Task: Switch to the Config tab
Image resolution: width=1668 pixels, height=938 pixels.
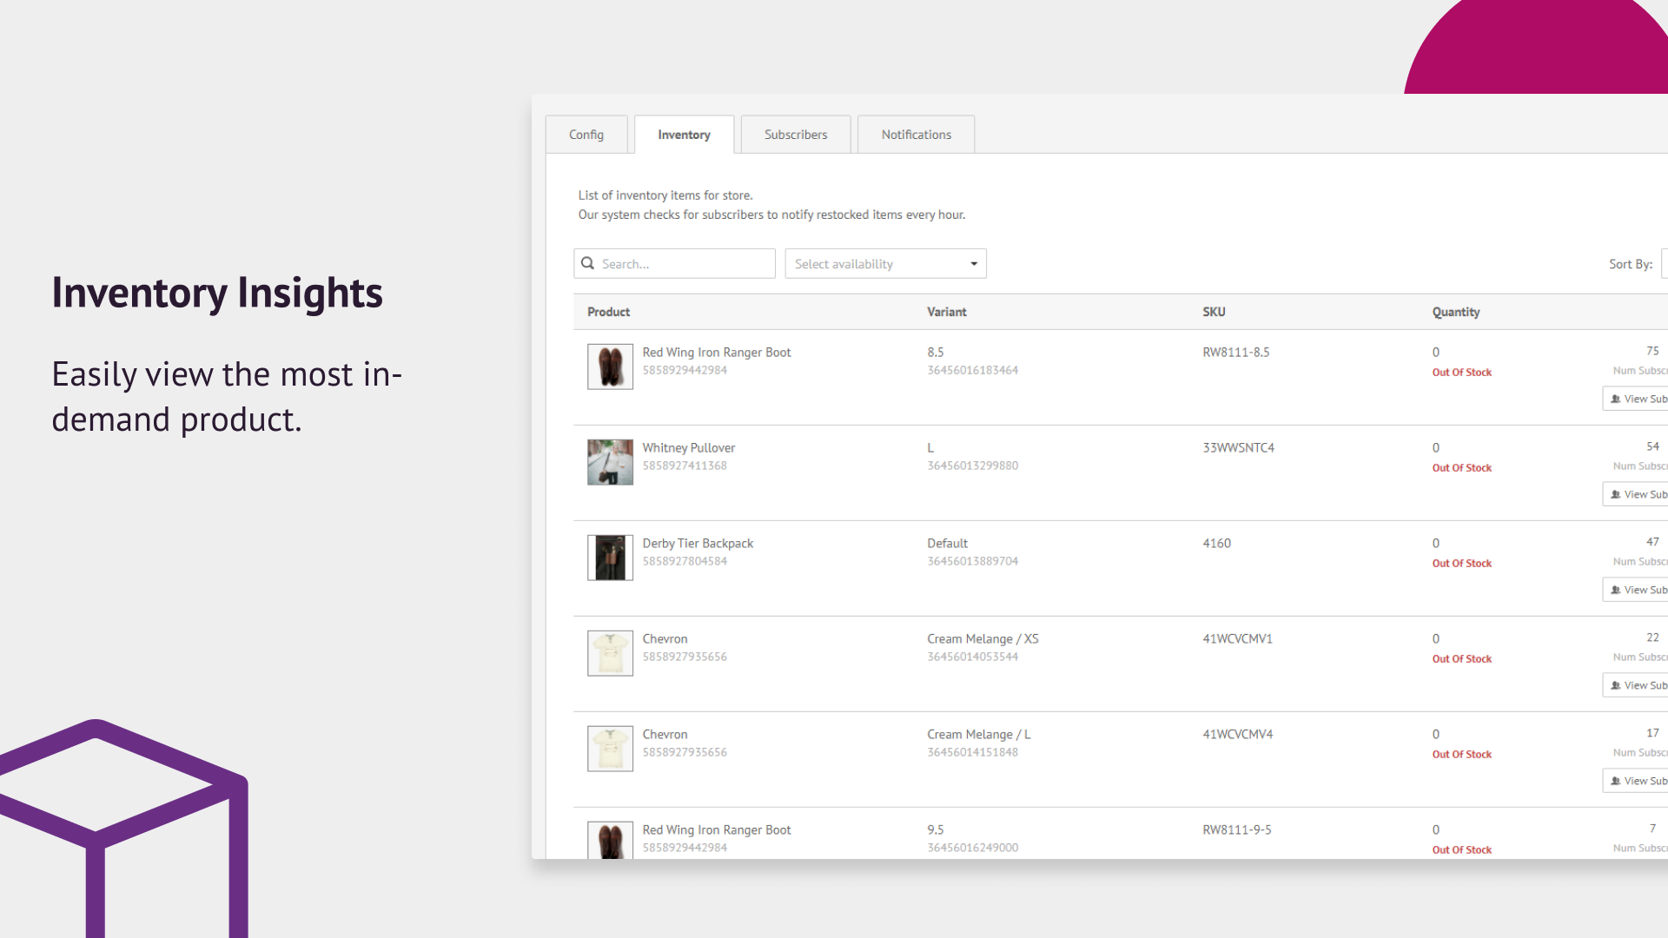Action: [586, 135]
